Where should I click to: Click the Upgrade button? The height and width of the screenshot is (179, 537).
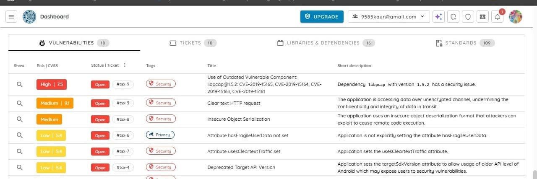pos(322,17)
